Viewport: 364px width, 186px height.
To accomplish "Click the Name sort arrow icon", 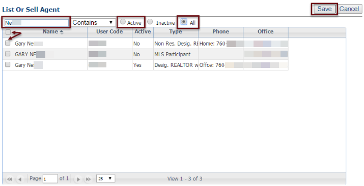I will coord(62,32).
